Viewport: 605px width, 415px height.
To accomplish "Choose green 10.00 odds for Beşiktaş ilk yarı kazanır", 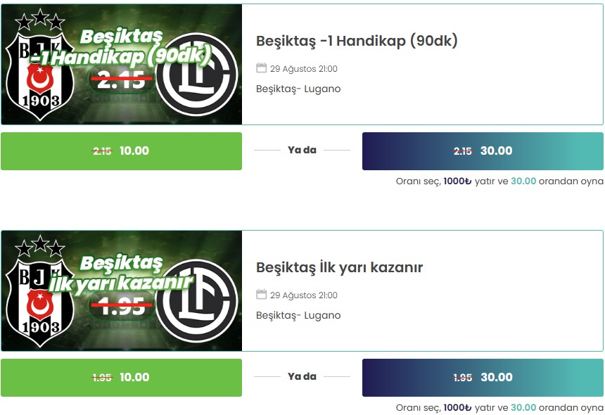I will pyautogui.click(x=121, y=377).
